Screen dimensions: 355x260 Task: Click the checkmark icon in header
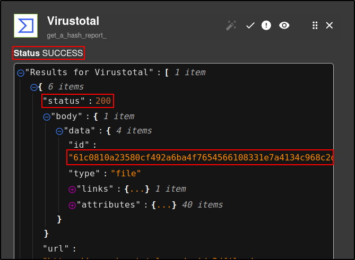pos(250,25)
